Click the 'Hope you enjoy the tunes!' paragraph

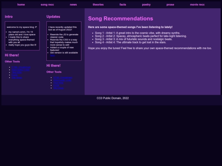click(x=150, y=48)
